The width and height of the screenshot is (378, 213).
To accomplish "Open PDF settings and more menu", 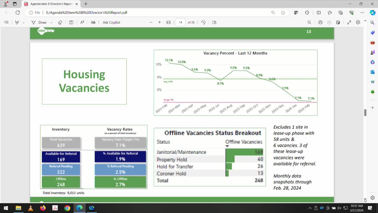I will [x=358, y=22].
